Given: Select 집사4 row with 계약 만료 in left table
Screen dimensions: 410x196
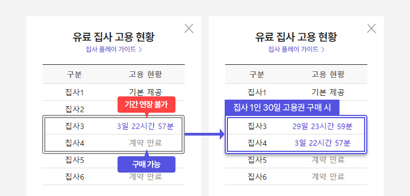Looking at the screenshot, I should coord(114,143).
